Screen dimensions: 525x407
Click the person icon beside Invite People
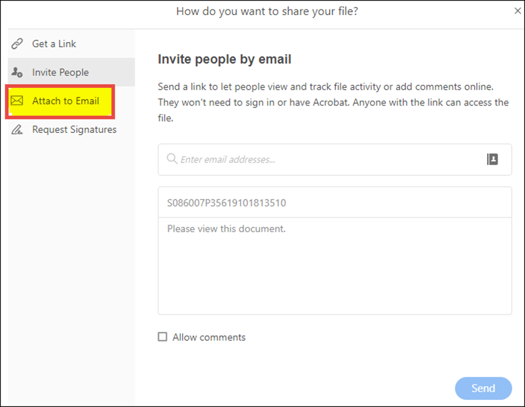click(x=17, y=72)
